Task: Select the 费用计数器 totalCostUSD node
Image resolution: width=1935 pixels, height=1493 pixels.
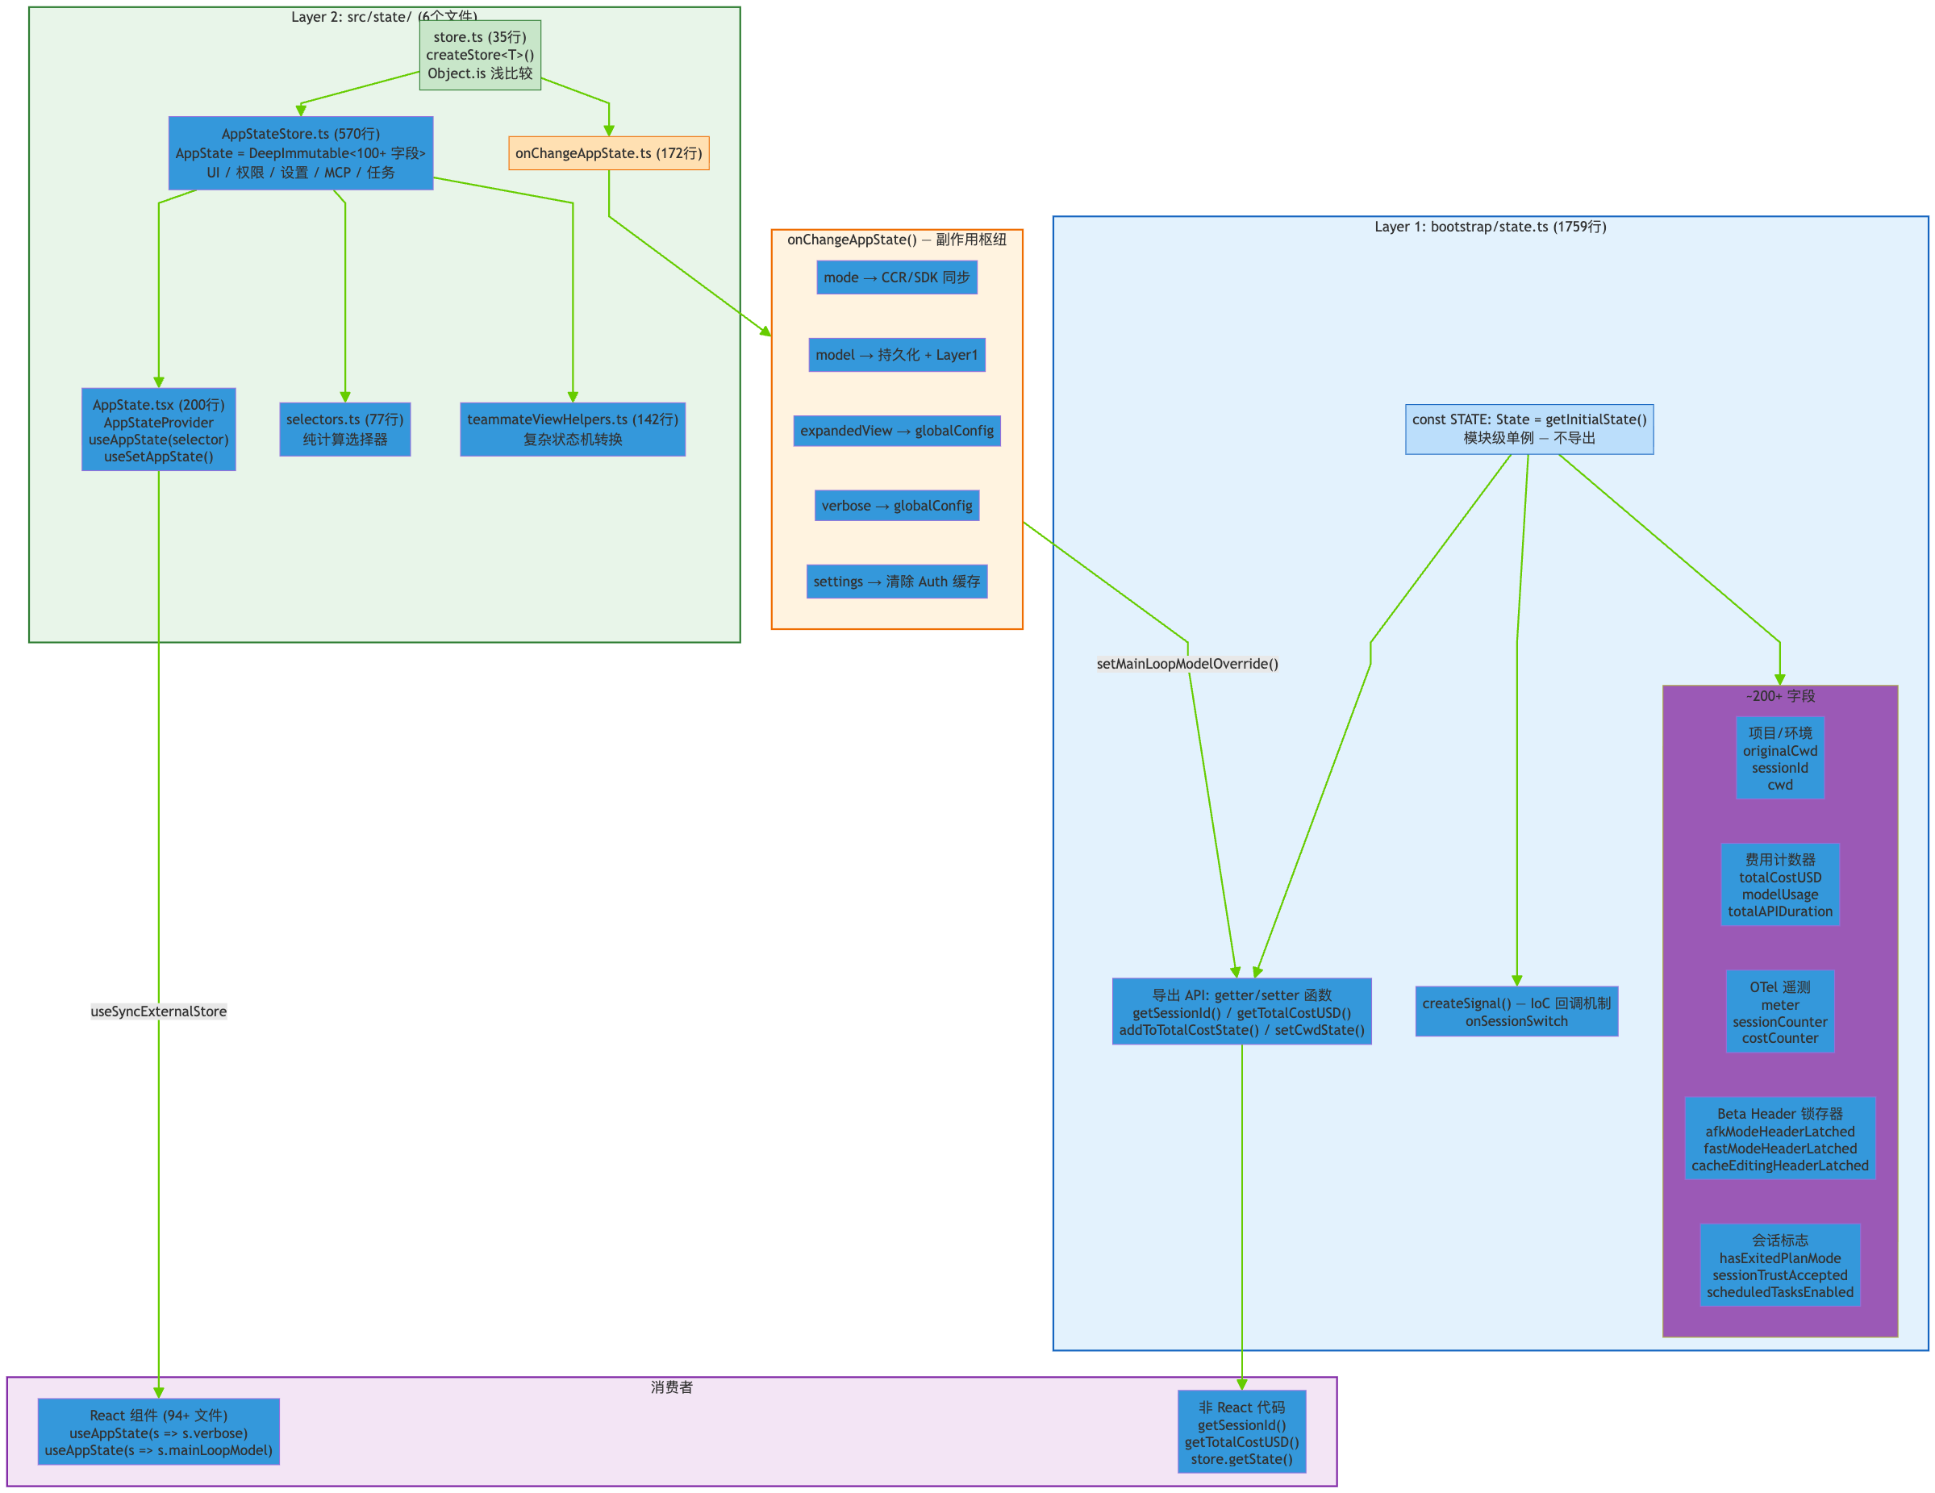Action: tap(1780, 885)
